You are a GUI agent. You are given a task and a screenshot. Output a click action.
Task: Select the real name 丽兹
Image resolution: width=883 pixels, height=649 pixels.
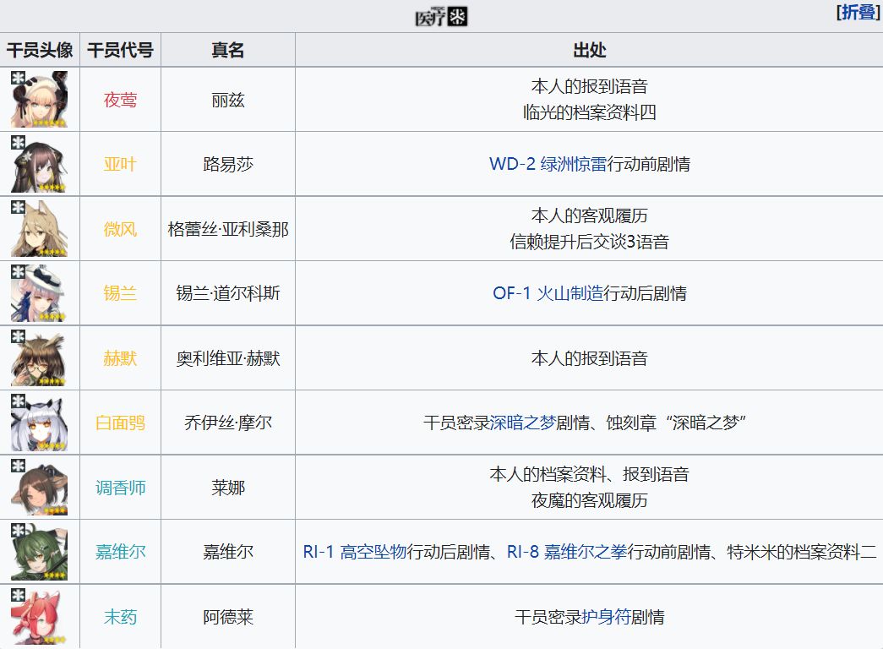(228, 100)
